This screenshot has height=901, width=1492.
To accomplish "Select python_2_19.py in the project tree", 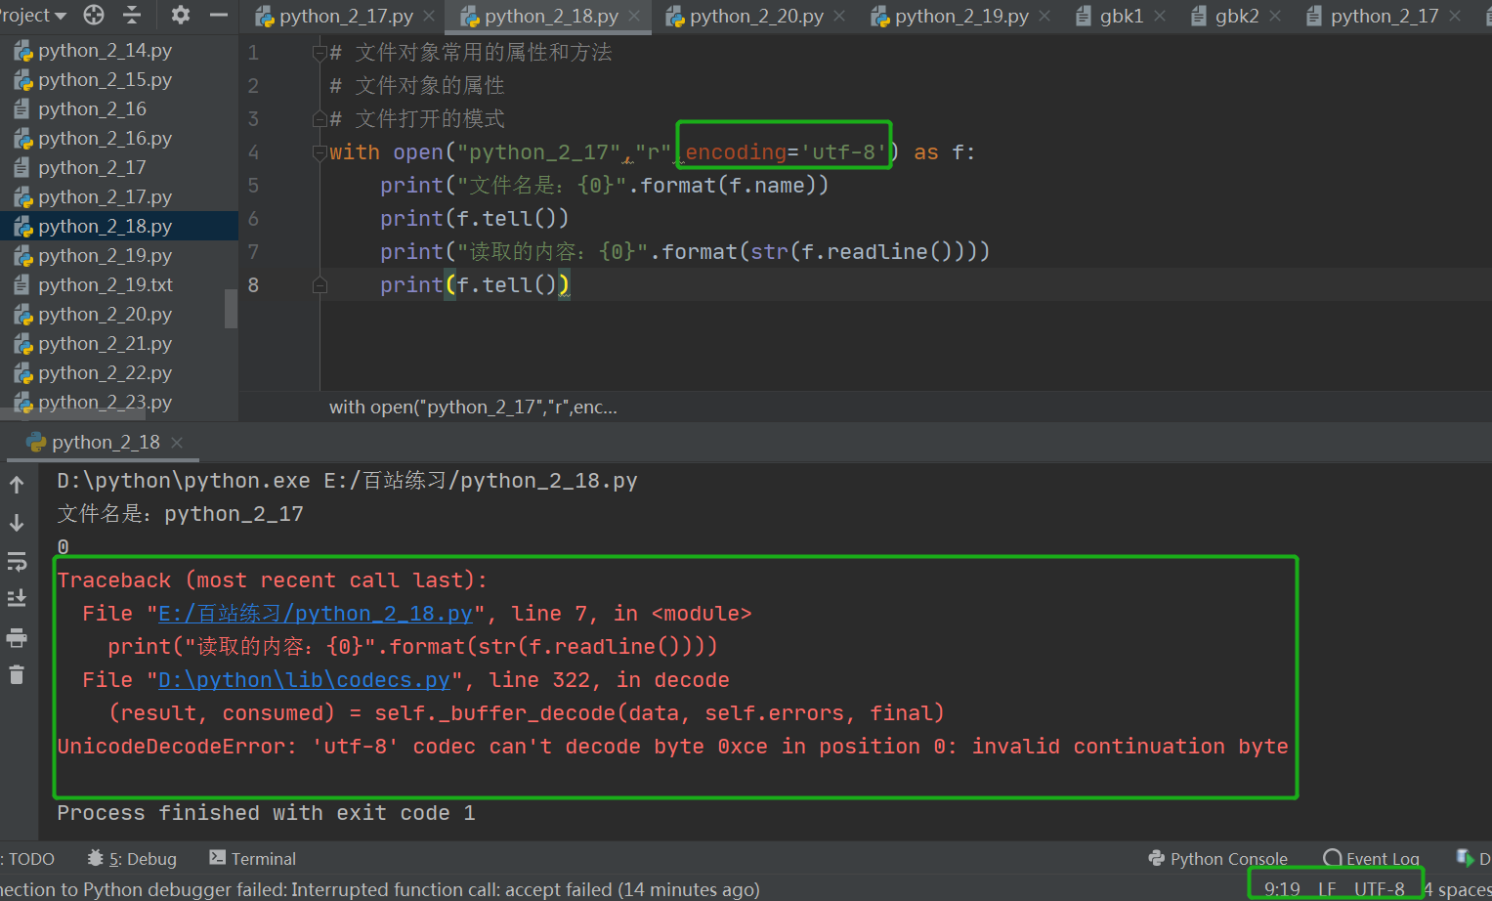I will 105,256.
